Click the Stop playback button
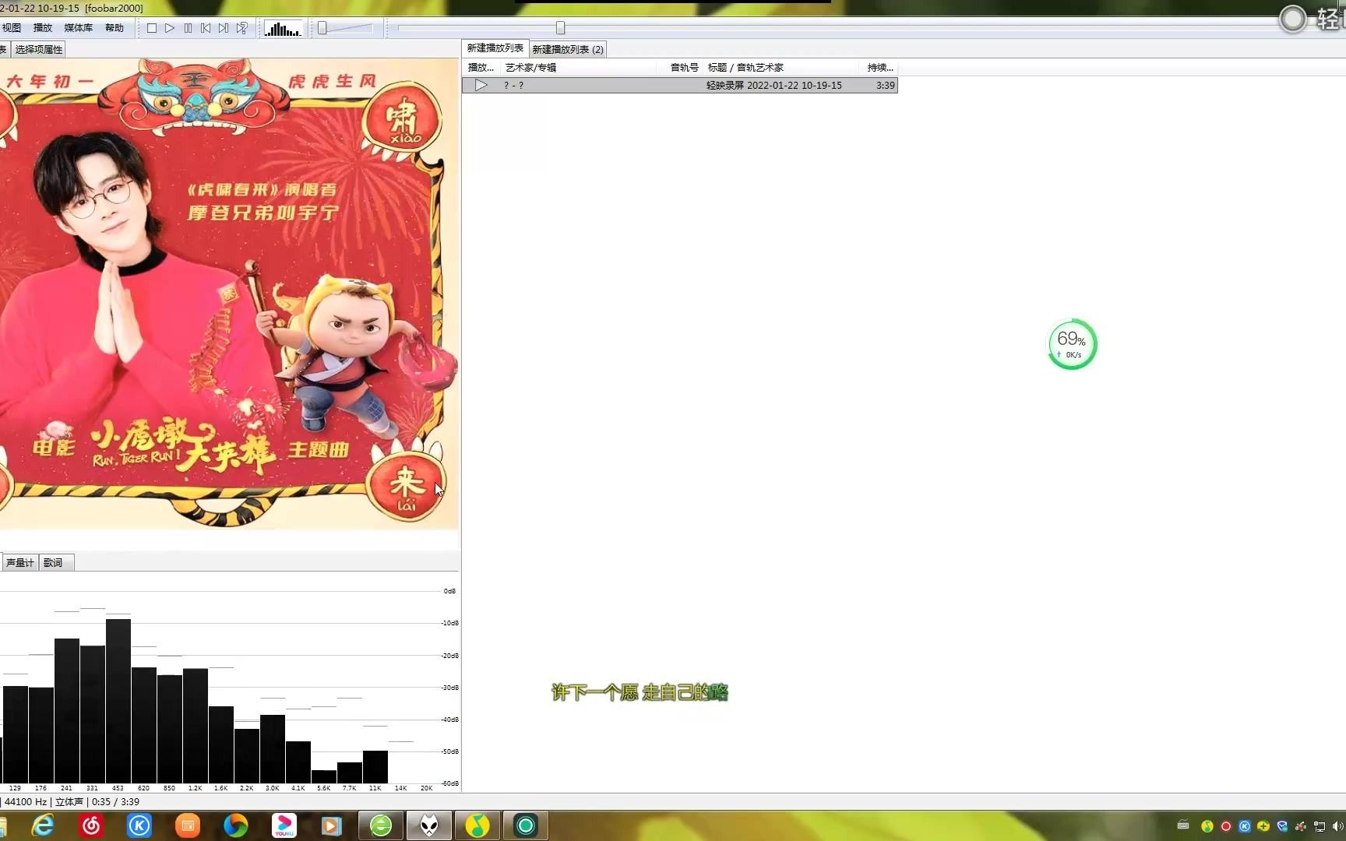 [152, 28]
